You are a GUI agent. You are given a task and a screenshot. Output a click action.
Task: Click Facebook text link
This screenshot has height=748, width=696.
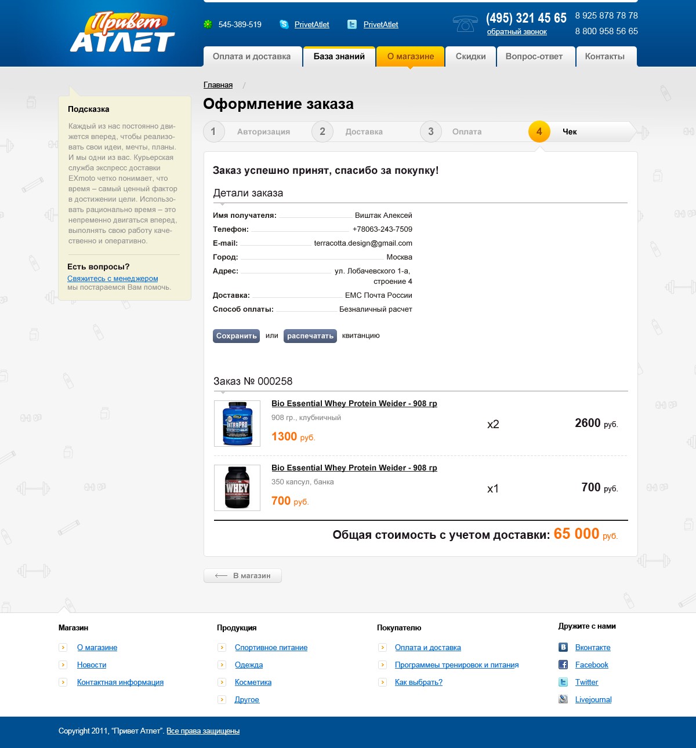click(592, 665)
